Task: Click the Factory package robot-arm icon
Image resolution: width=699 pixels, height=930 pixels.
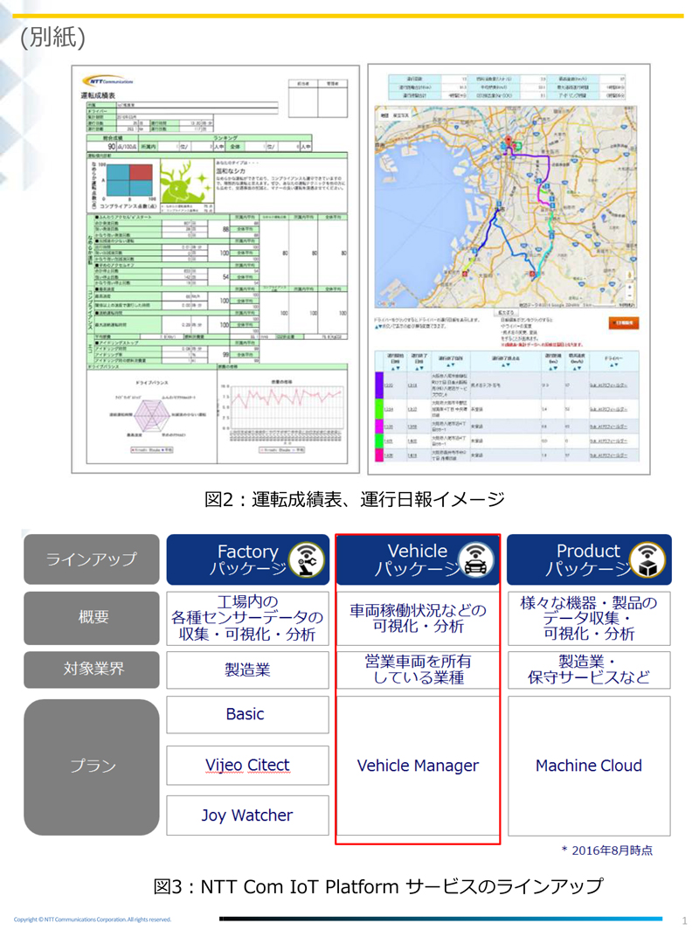Action: click(x=307, y=560)
